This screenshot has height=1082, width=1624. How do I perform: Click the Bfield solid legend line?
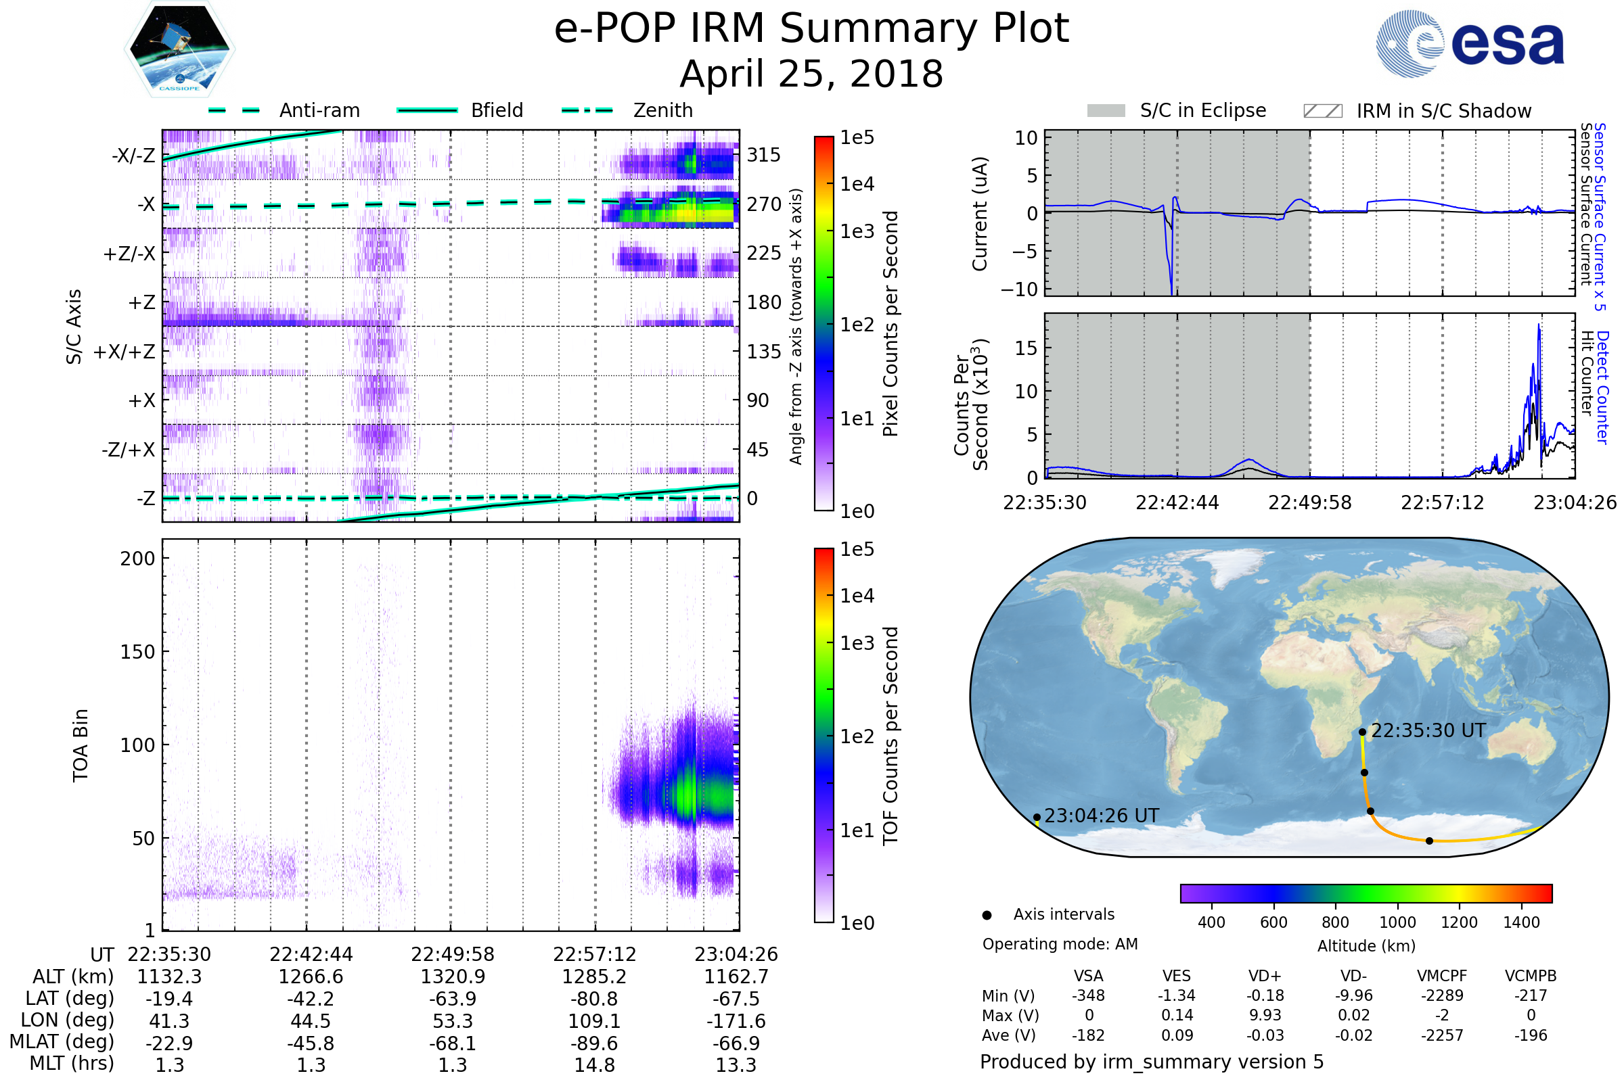pyautogui.click(x=427, y=110)
